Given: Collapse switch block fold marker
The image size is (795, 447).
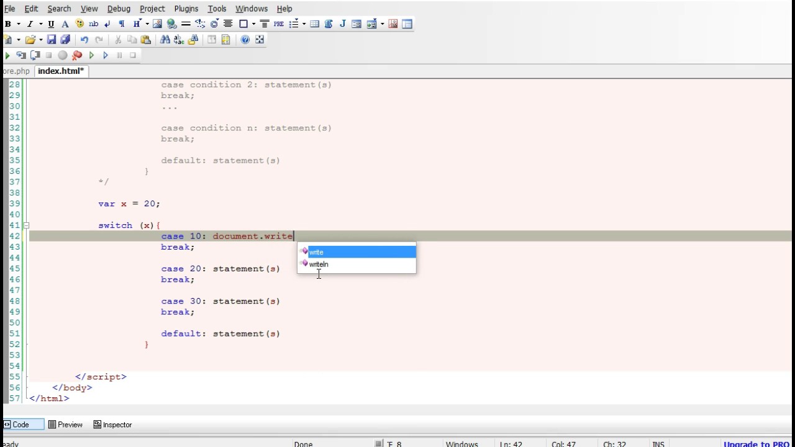Looking at the screenshot, I should click(26, 225).
